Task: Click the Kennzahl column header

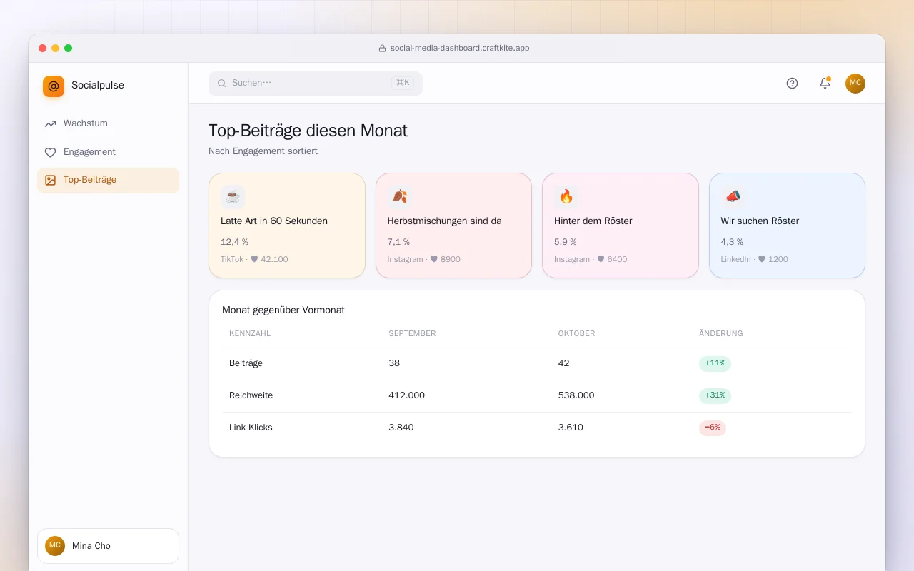Action: [x=250, y=333]
